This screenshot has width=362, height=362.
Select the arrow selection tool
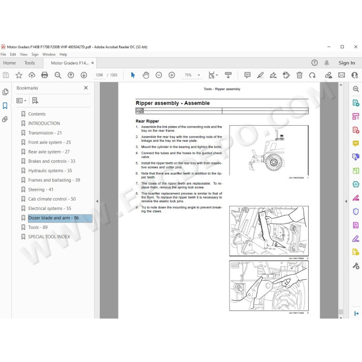pos(133,75)
